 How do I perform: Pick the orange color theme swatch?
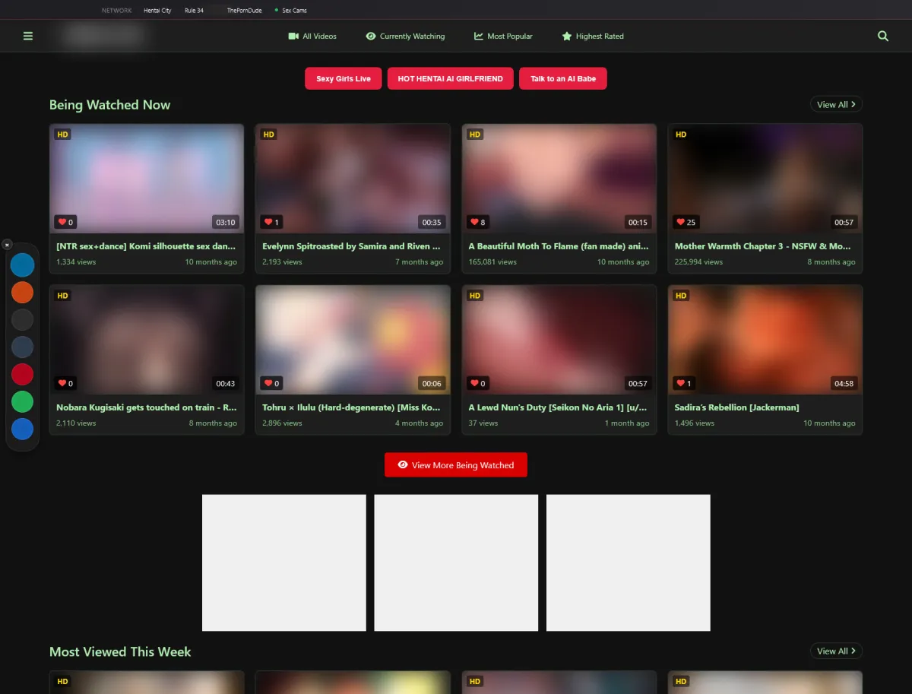coord(22,293)
